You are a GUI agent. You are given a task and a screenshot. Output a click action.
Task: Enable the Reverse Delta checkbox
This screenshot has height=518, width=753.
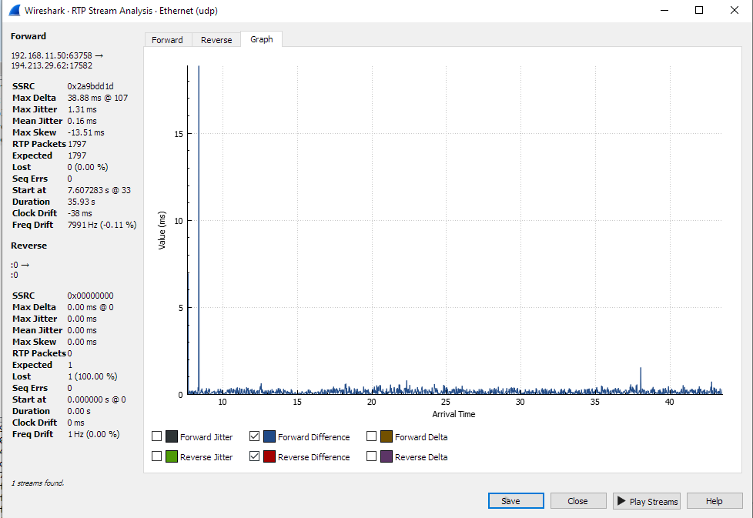point(371,456)
